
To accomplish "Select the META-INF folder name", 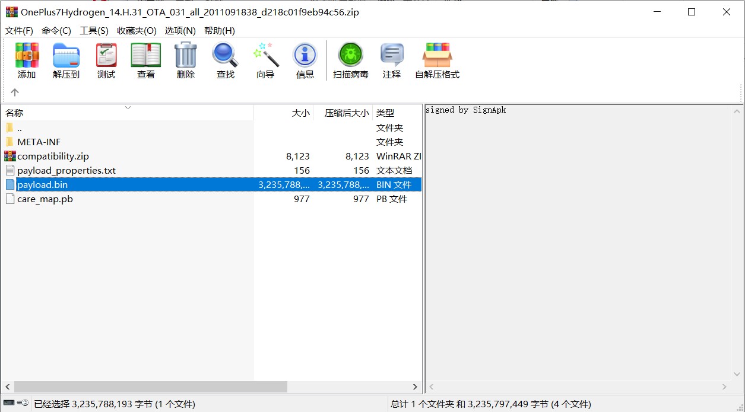I will point(39,142).
